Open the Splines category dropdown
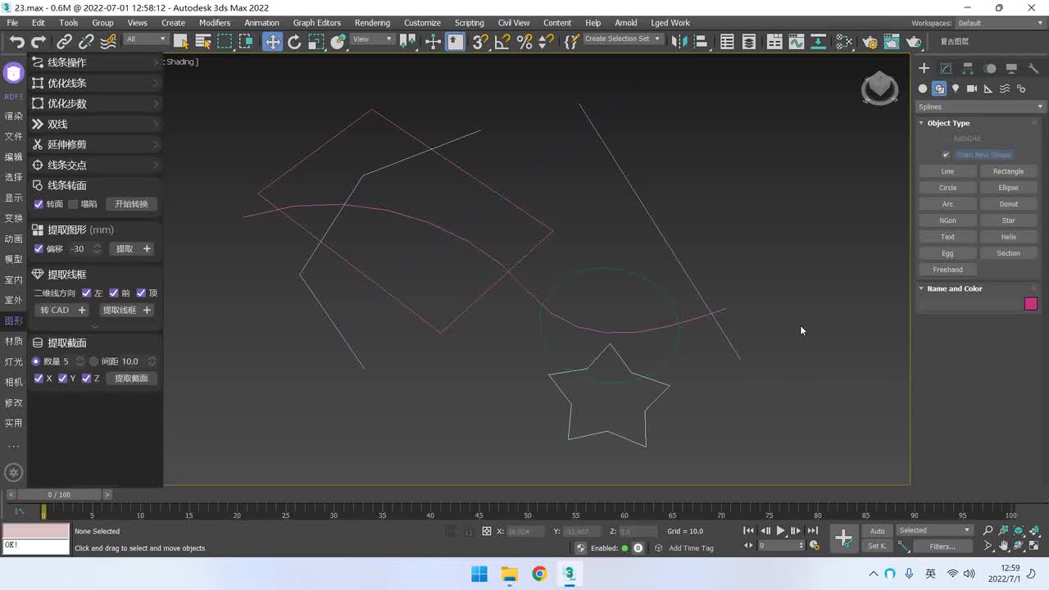Screen dimensions: 1049x590 980,107
